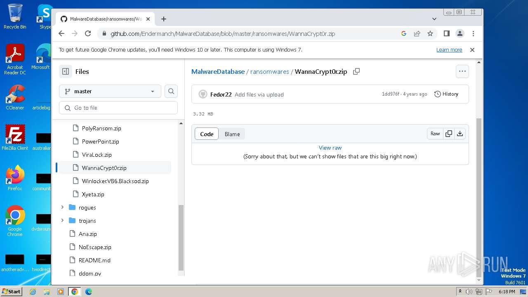Go to MalwareDatabase repository breadcrumb
Viewport: 528px width, 297px height.
click(x=218, y=71)
